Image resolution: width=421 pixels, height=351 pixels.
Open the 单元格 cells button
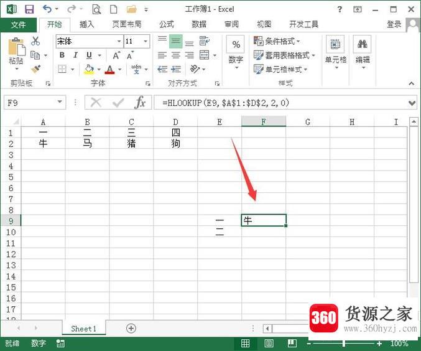click(336, 53)
